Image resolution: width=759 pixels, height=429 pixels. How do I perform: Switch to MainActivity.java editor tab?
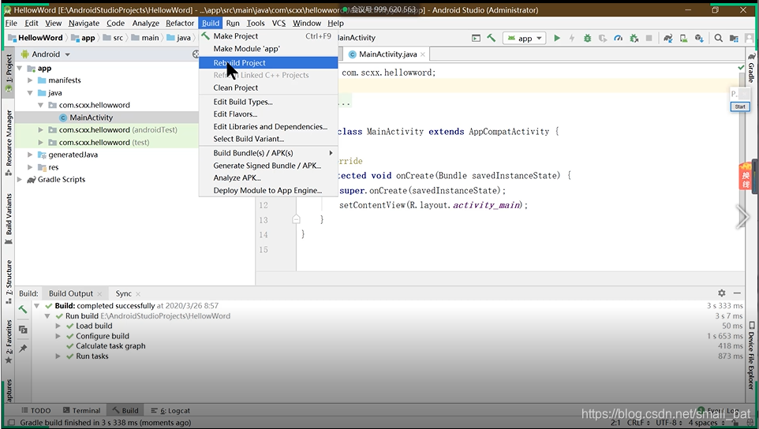[x=387, y=54]
